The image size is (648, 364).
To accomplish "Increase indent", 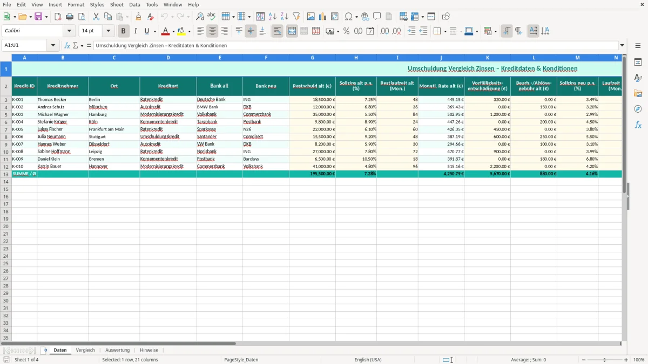I will pos(412,31).
